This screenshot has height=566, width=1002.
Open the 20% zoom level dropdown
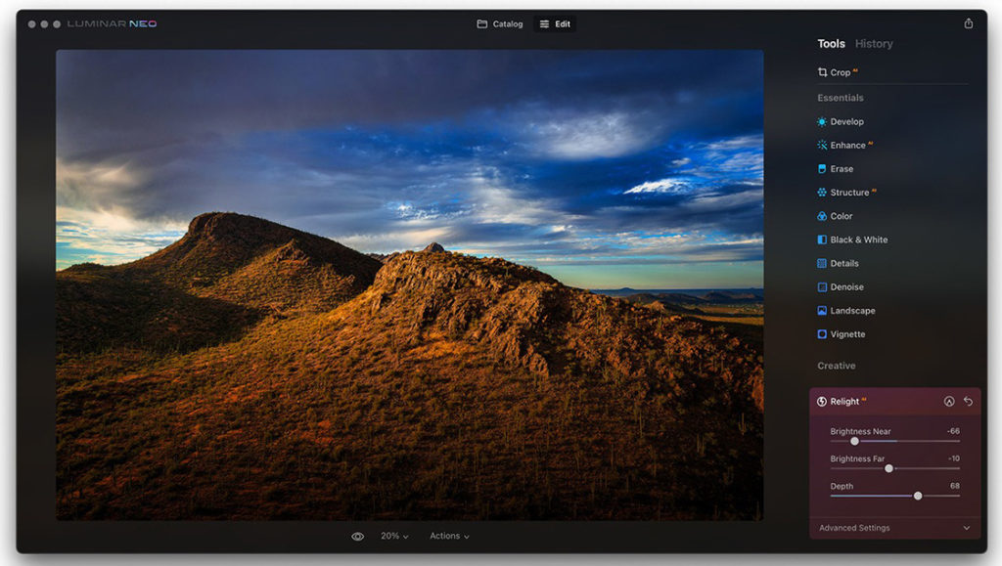tap(390, 536)
